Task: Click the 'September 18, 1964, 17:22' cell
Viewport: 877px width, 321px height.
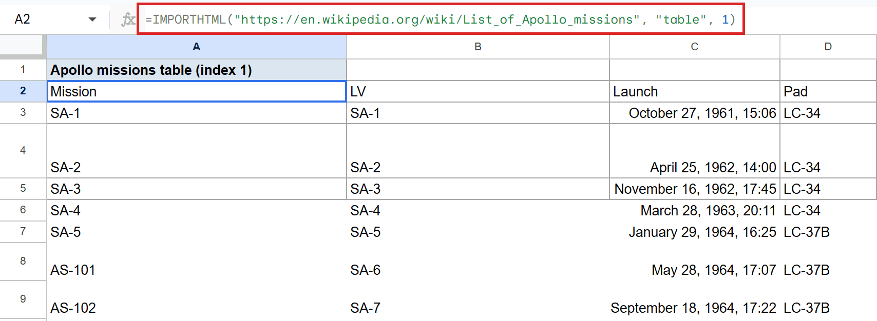Action: [695, 299]
